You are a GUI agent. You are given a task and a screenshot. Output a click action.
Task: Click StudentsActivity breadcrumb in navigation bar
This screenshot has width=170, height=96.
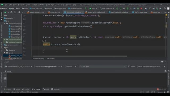click(x=75, y=9)
